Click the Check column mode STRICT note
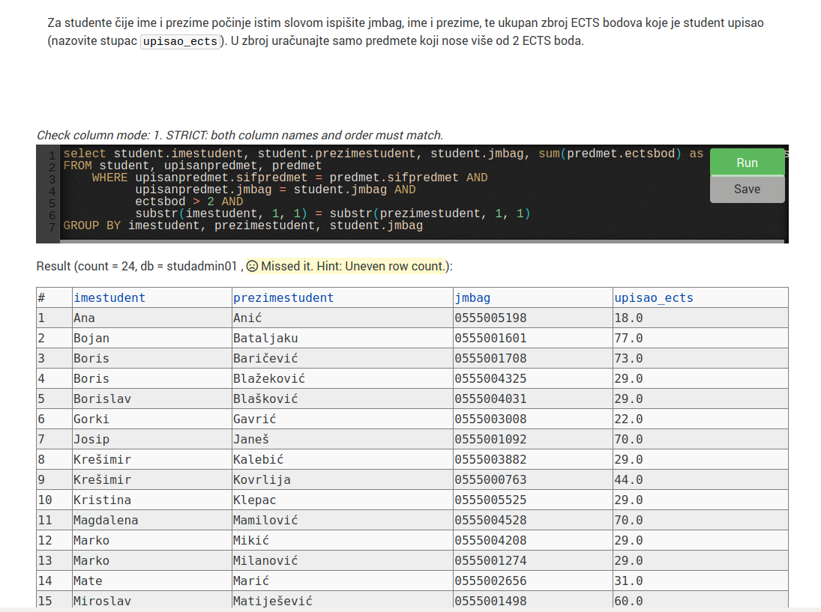Screen dimensions: 821x612 click(x=240, y=136)
